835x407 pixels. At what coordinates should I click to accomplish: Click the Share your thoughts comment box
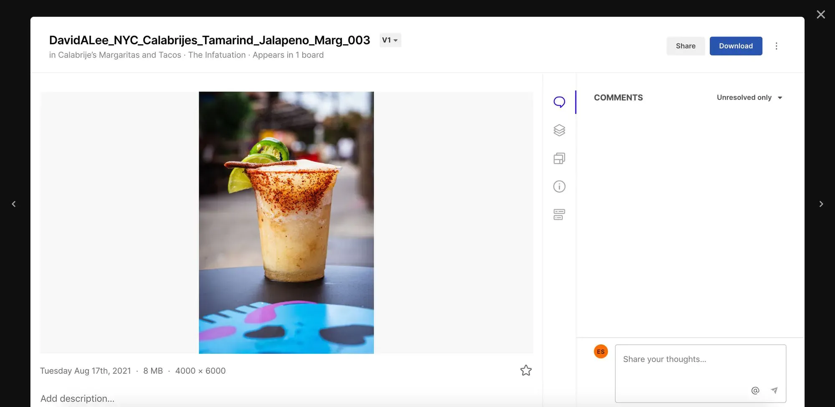coord(700,373)
